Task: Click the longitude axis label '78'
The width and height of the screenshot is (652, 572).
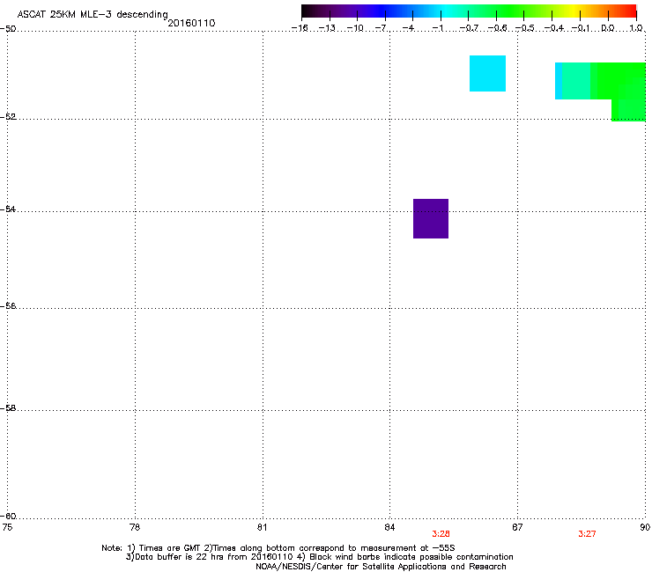Action: (x=135, y=527)
